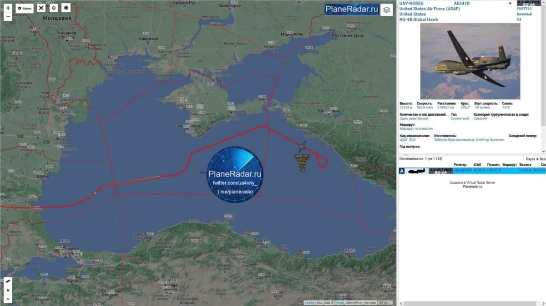The height and width of the screenshot is (306, 546).
Task: Click the X tool button bottom-left
Action: (8, 290)
